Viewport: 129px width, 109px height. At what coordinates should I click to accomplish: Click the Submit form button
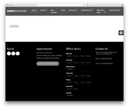14,26
